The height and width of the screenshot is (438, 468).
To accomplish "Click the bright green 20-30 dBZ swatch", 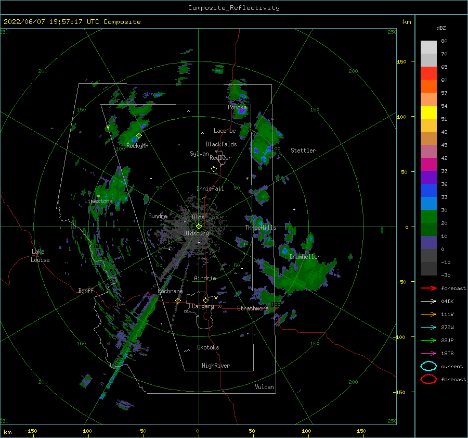I will tap(428, 217).
